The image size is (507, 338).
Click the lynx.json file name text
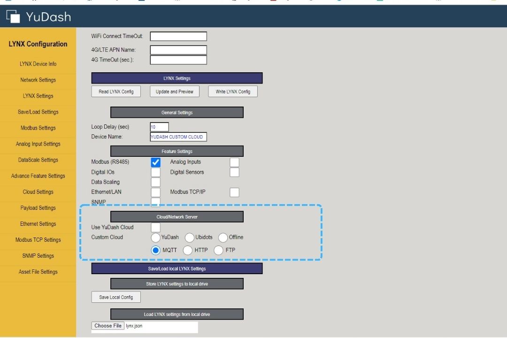tap(134, 326)
